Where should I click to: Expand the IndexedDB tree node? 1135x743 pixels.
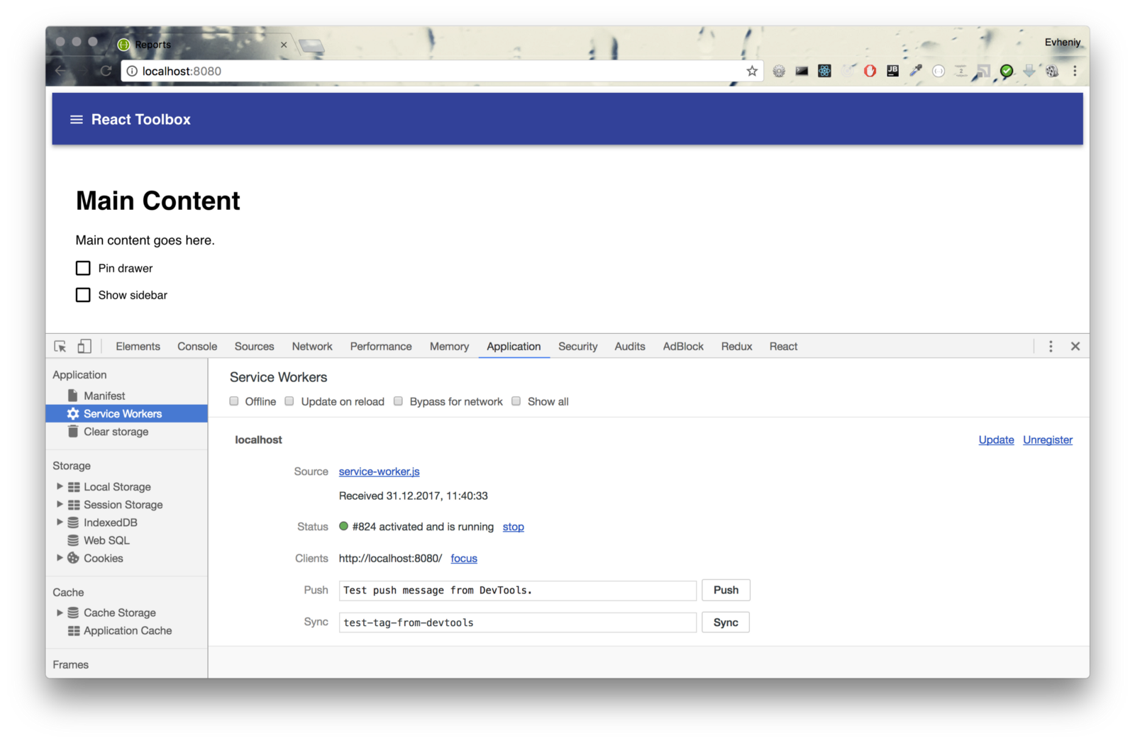click(x=60, y=522)
